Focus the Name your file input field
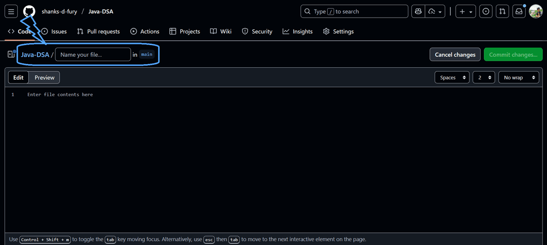Image resolution: width=547 pixels, height=245 pixels. coord(93,55)
